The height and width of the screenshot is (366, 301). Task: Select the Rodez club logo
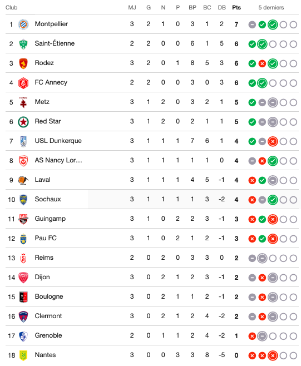[23, 63]
